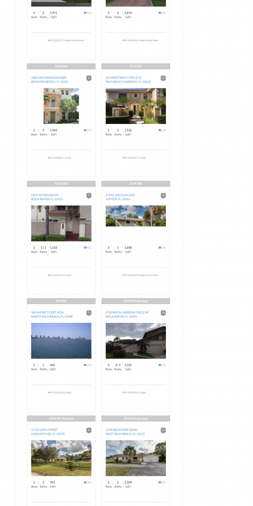Click camera icon on 17295 Lincoln Lane listing
The height and width of the screenshot is (506, 253).
tap(160, 248)
